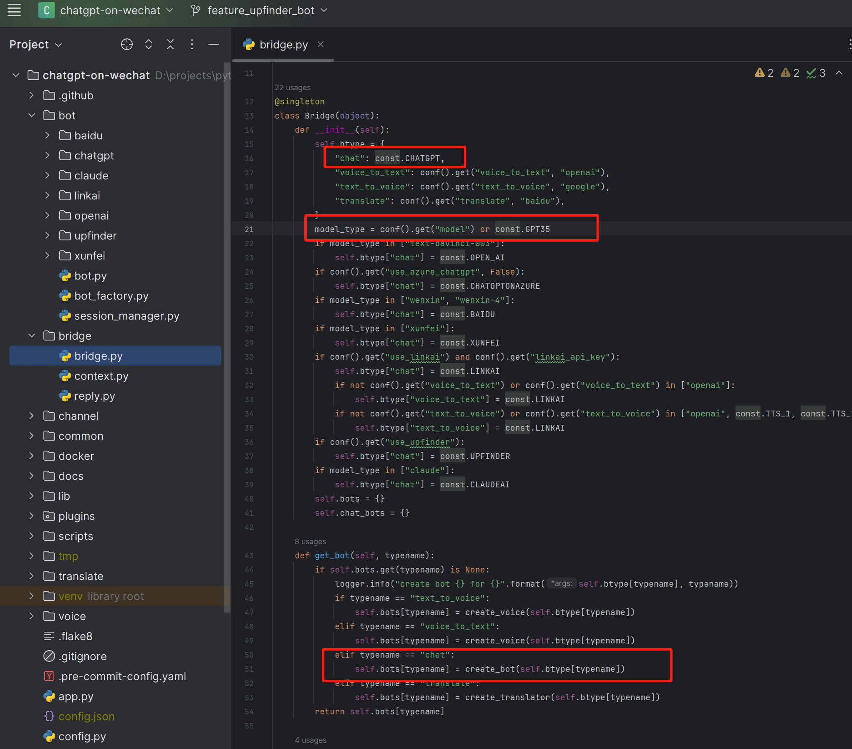Open the feature_upfinder_bot branch dropdown
The height and width of the screenshot is (749, 852).
click(x=259, y=10)
